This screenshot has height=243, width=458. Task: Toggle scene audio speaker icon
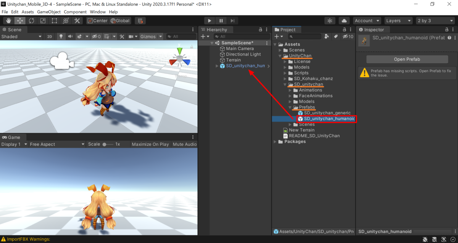(x=70, y=37)
